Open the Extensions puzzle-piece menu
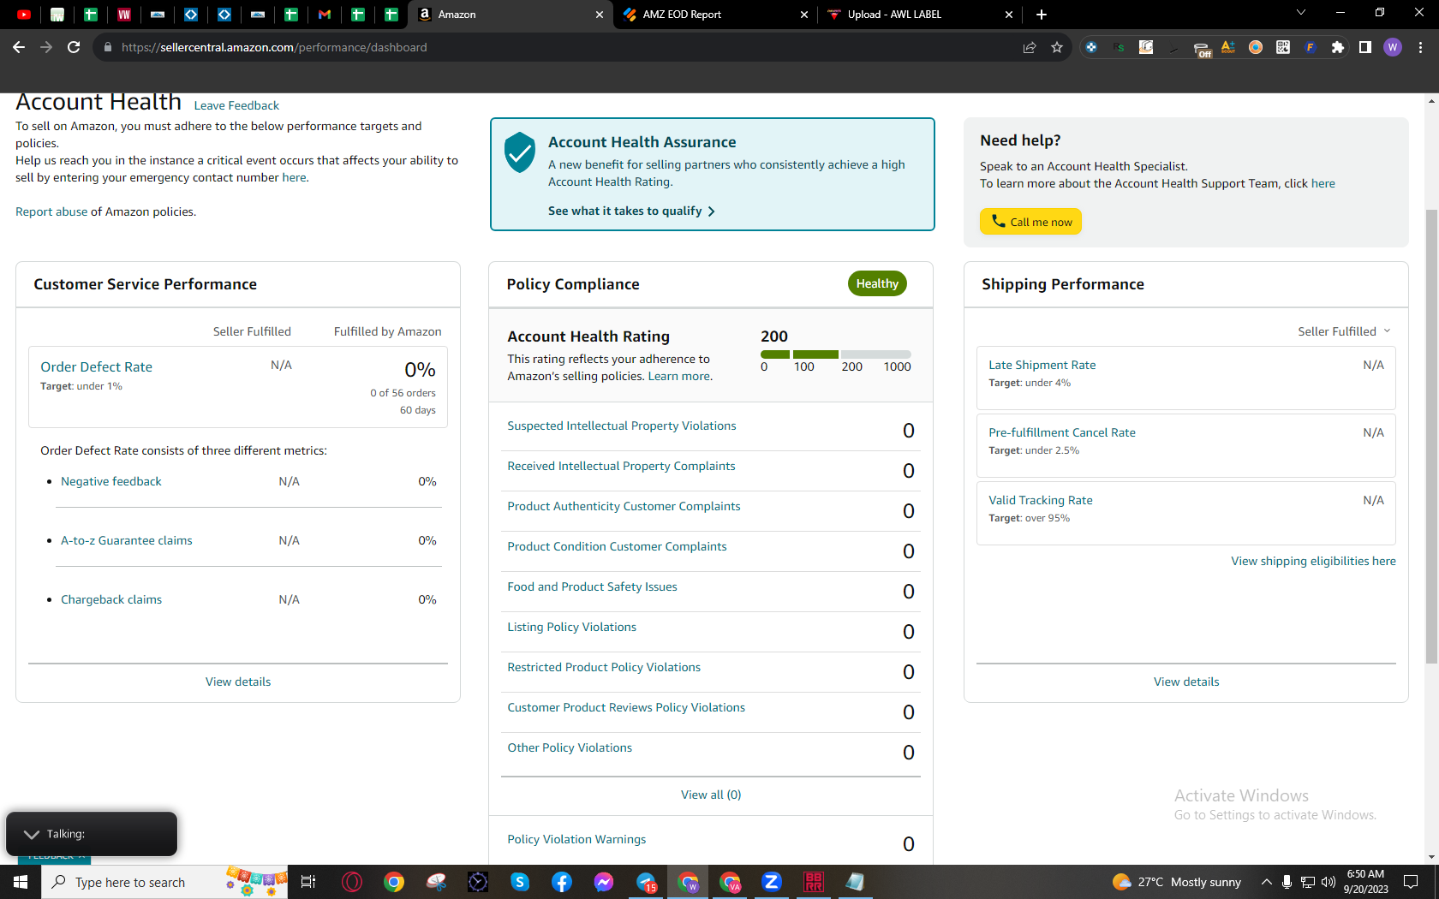The image size is (1439, 899). point(1338,47)
